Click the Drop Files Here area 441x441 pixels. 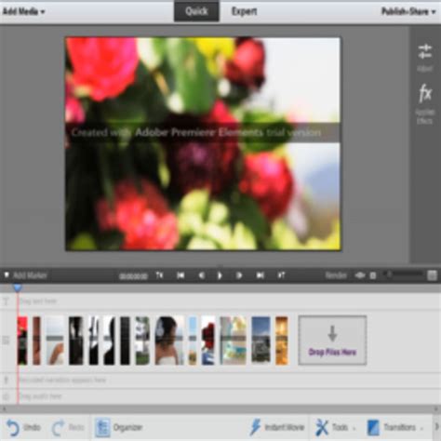tap(332, 341)
